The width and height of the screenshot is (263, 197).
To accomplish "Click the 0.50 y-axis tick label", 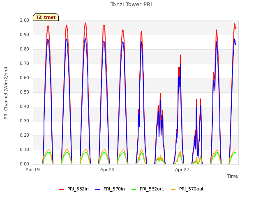I will tap(25, 92).
